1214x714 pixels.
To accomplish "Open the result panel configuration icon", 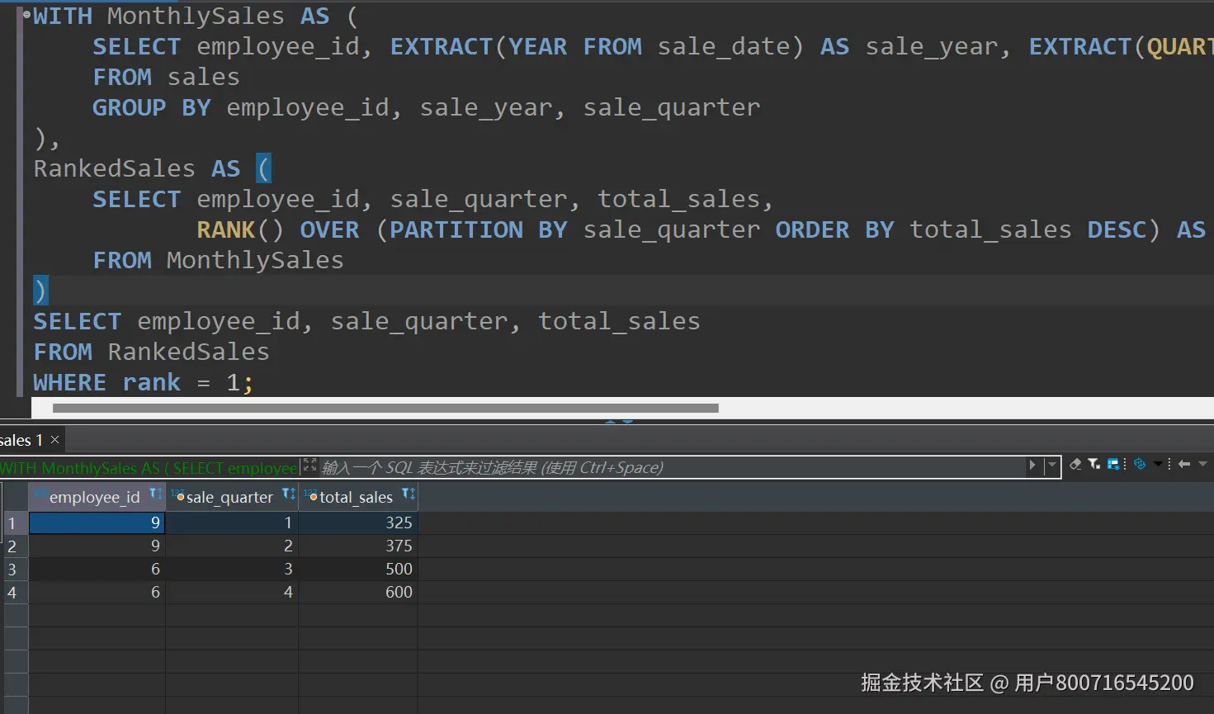I will click(x=1113, y=465).
